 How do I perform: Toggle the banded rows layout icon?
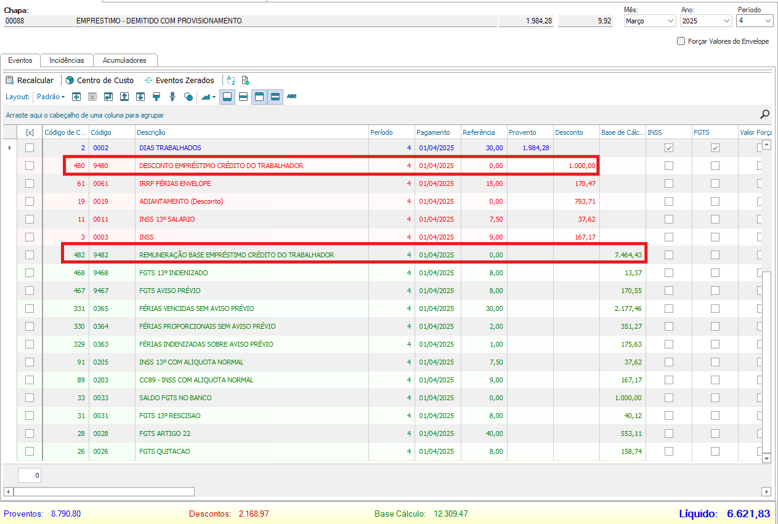pos(275,97)
